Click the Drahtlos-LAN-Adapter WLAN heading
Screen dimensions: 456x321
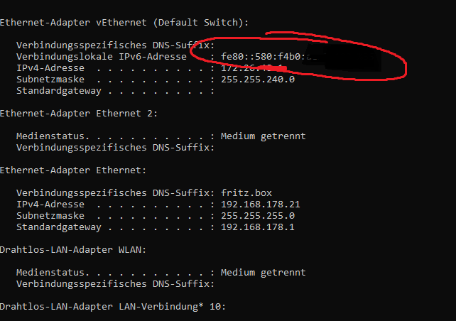[x=73, y=250]
